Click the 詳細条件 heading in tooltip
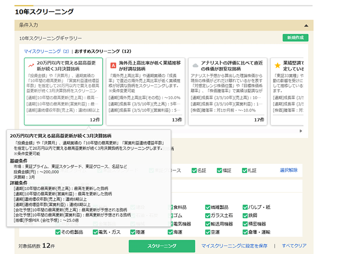Image resolution: width=339 pixels, height=254 pixels. (x=18, y=183)
